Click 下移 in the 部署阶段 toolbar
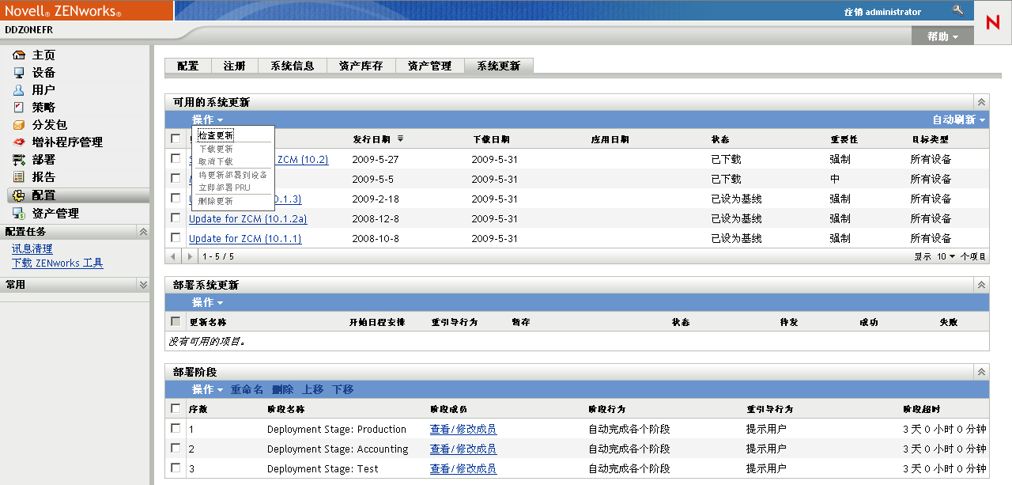Viewport: 1012px width, 485px height. [343, 389]
